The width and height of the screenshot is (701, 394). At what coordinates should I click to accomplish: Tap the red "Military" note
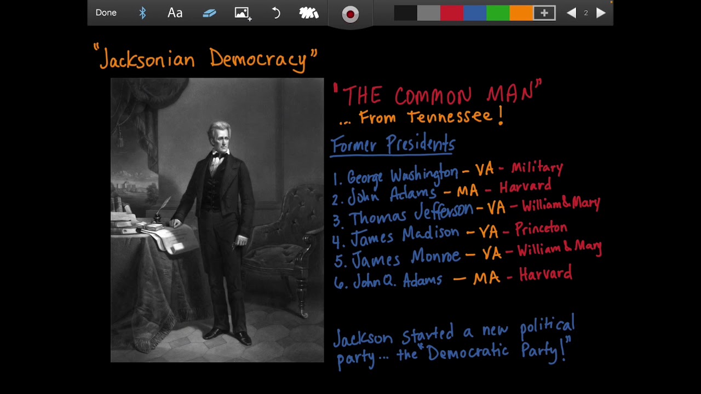coord(537,169)
